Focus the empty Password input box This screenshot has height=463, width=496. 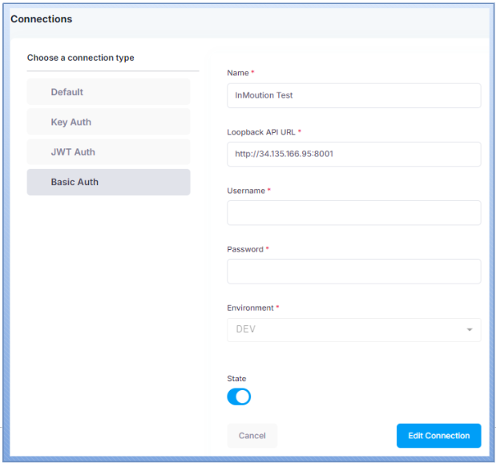coord(353,271)
